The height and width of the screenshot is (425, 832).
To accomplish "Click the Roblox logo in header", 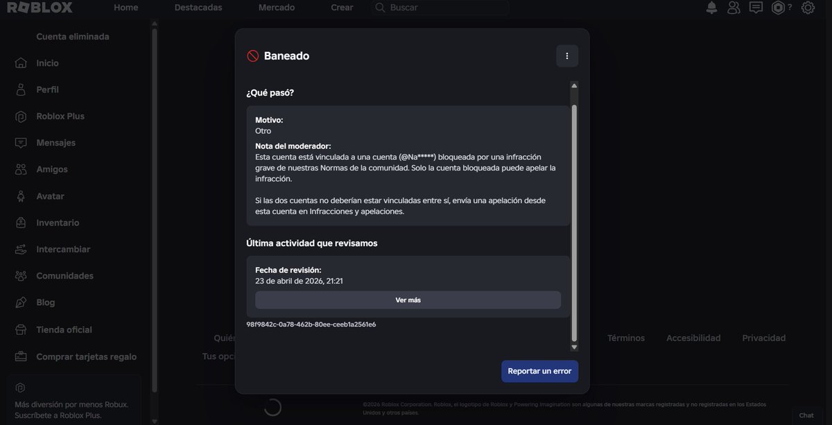I will coord(40,8).
